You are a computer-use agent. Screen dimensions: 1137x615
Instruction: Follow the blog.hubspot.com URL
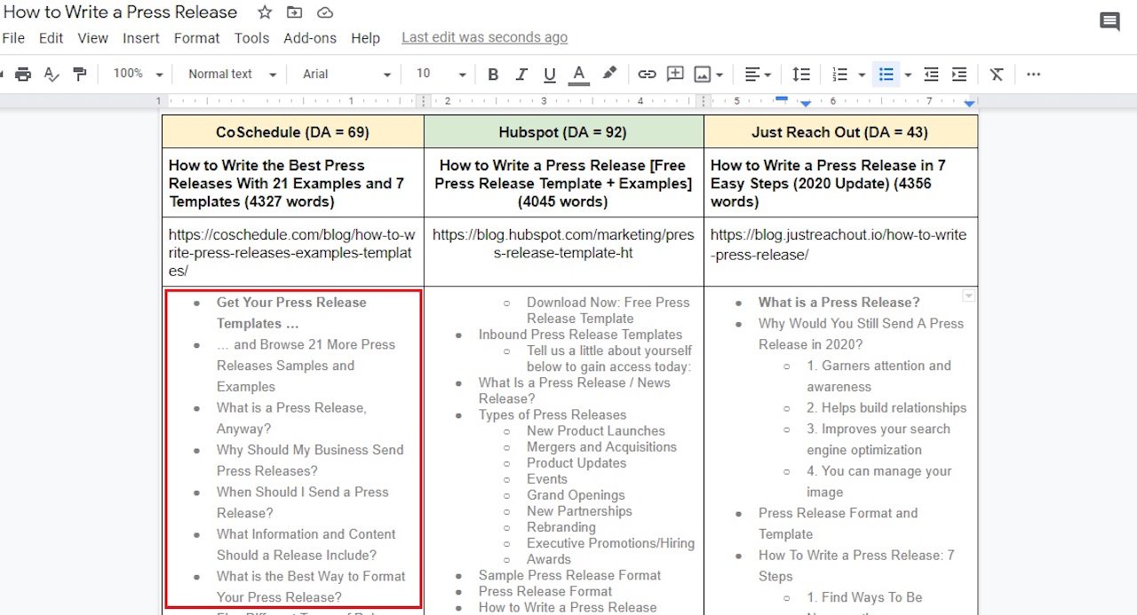563,244
